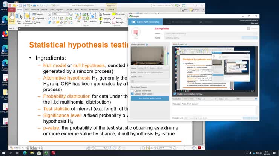Screen dimensions: 279x156
Task: Stop the Panopto recording
Action: click(x=136, y=32)
